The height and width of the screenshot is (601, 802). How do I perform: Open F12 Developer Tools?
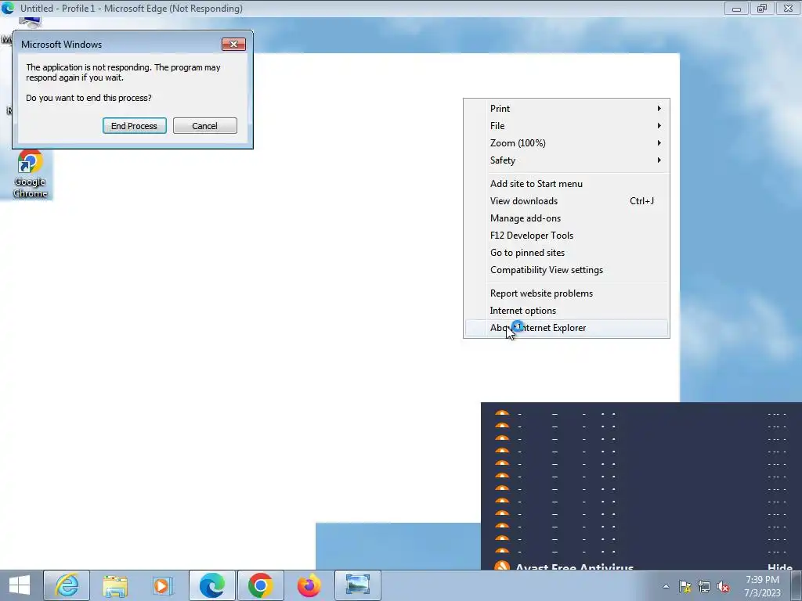(566, 236)
